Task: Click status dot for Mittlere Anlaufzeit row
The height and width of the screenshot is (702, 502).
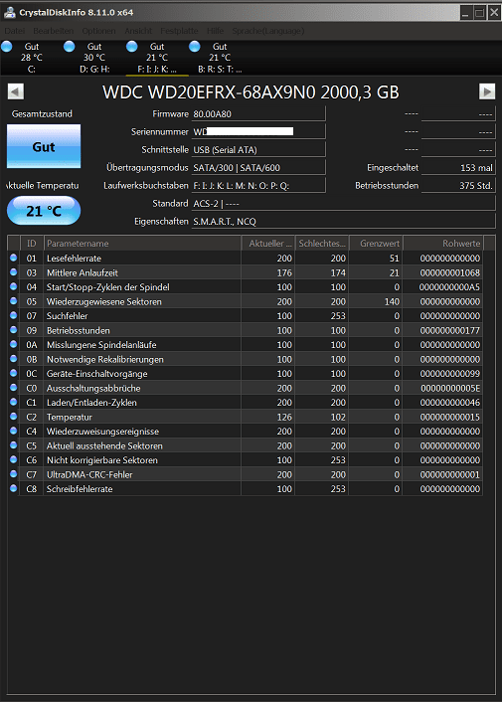Action: pyautogui.click(x=14, y=271)
